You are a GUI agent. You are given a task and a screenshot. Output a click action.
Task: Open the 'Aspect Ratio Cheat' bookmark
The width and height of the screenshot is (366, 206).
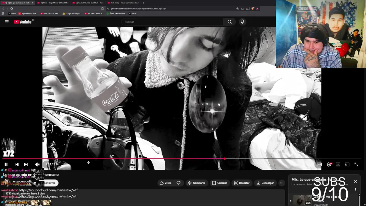[28, 13]
